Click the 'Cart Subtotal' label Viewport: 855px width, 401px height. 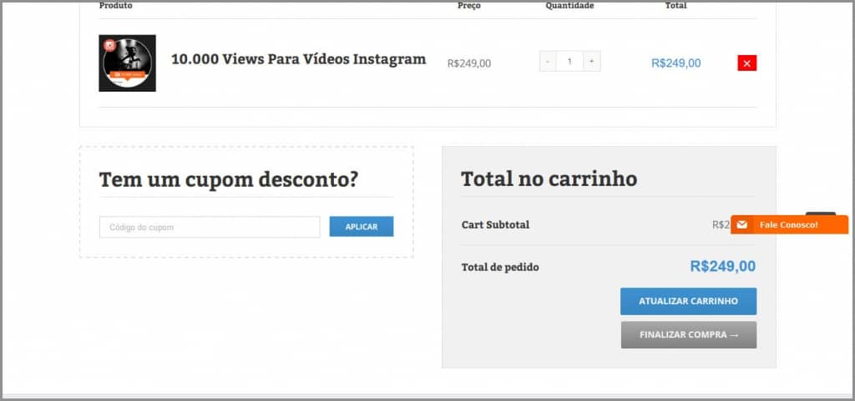495,224
